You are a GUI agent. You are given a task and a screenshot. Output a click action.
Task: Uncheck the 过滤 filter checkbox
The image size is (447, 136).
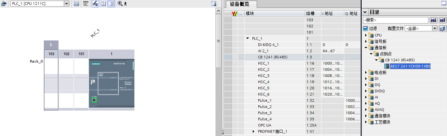tap(366, 29)
